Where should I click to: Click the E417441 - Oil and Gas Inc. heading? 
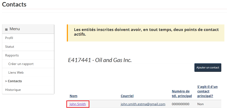click(100, 60)
